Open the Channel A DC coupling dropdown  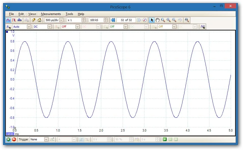click(49, 27)
